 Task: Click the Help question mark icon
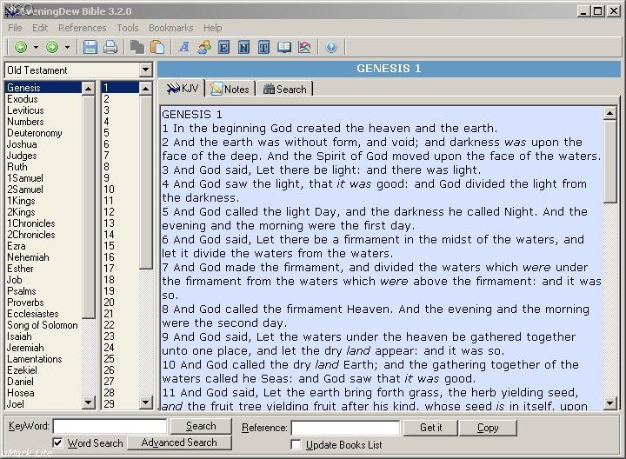(x=331, y=47)
